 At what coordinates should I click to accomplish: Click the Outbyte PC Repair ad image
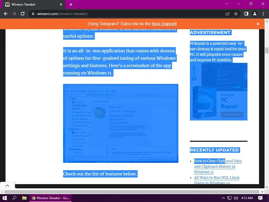(x=219, y=92)
